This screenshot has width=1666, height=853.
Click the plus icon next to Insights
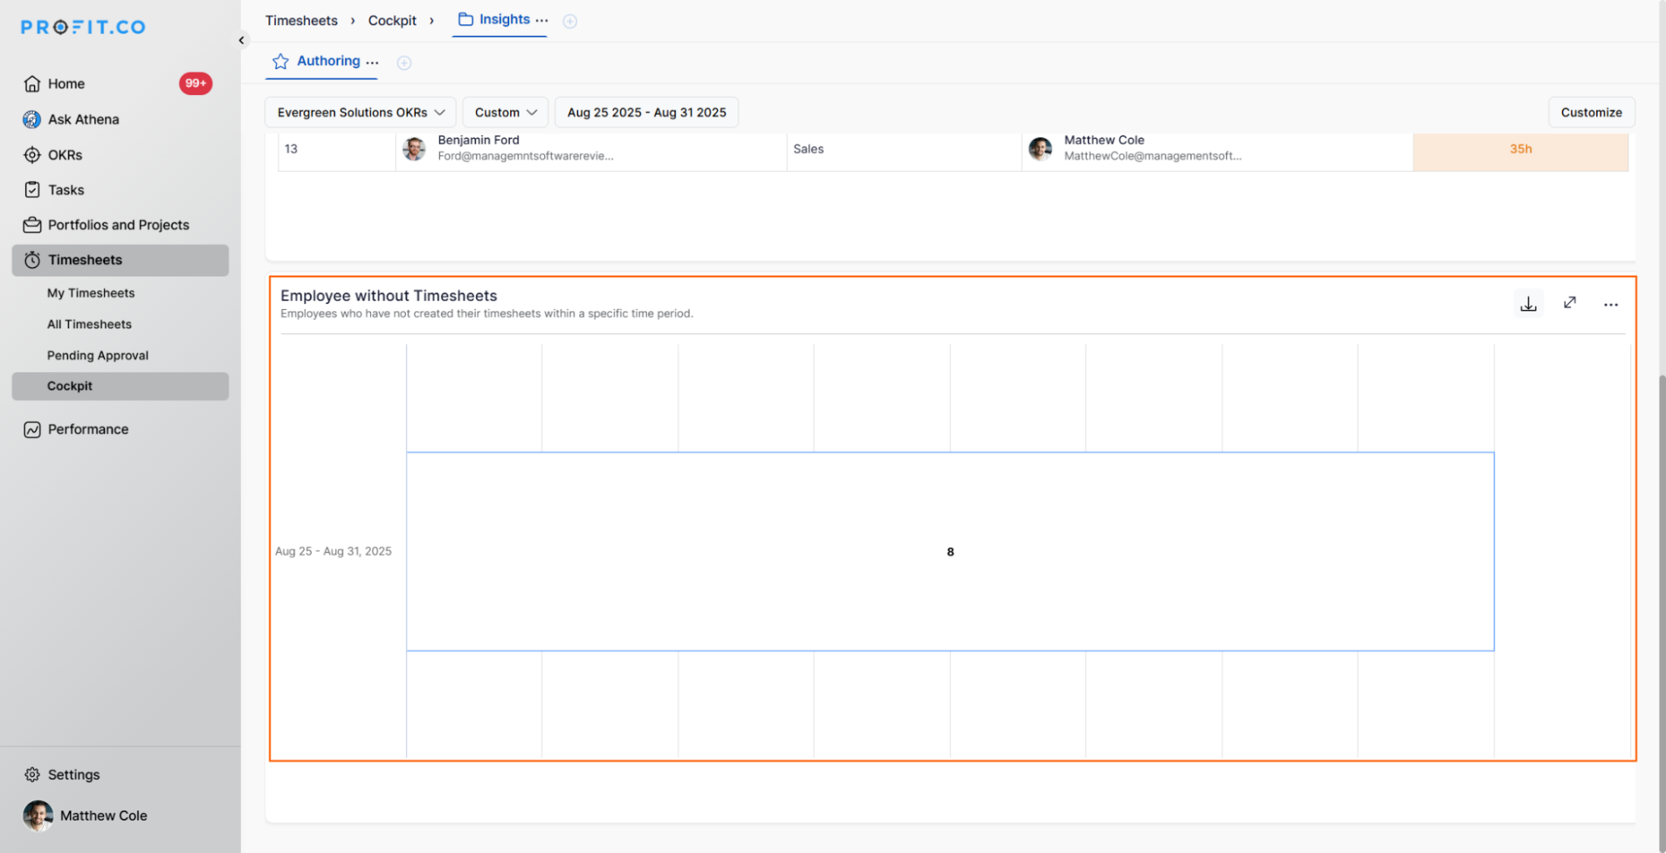(x=570, y=22)
